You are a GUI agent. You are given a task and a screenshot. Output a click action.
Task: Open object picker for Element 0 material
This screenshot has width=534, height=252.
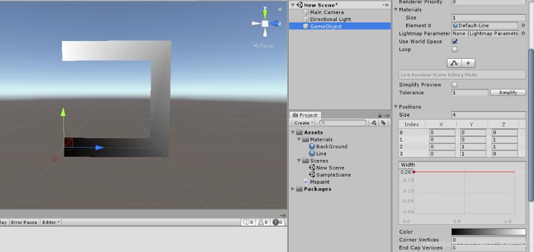click(523, 26)
